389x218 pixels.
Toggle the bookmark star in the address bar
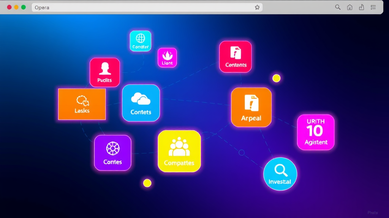tap(256, 7)
